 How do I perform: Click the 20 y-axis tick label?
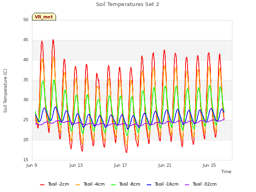26,140
